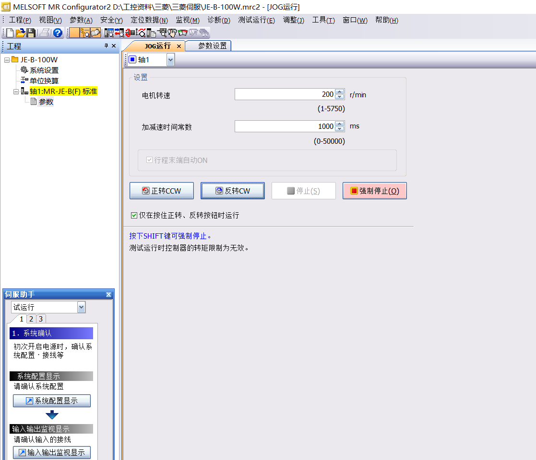Open help via blue question icon

(x=58, y=33)
